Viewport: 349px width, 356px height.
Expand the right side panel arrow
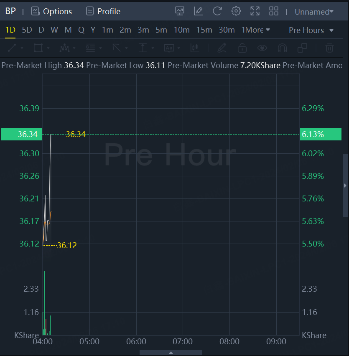coord(345,186)
